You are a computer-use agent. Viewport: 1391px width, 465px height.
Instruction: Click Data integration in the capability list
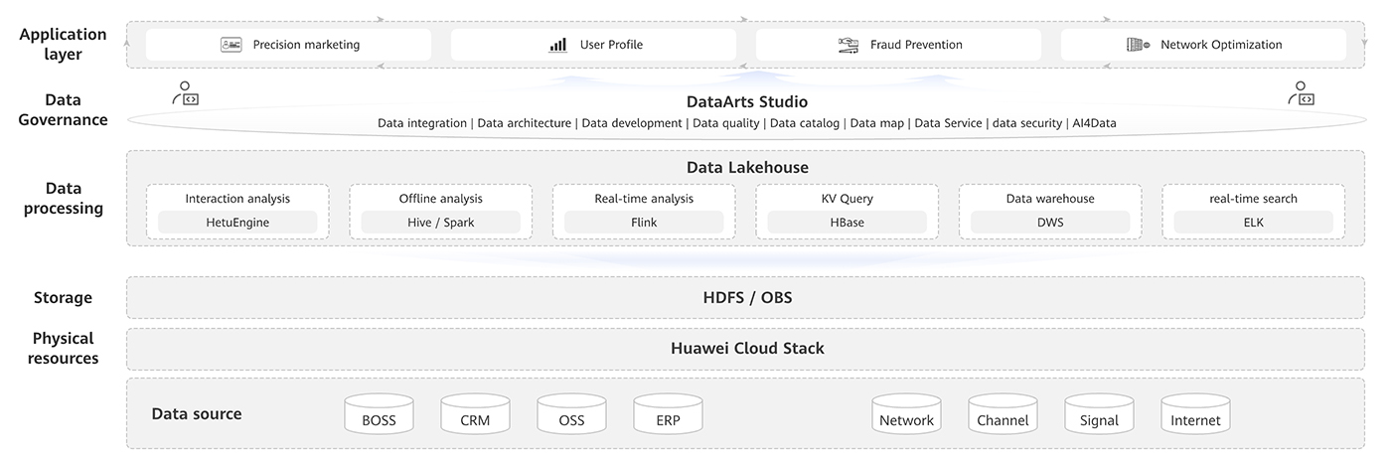pos(422,123)
